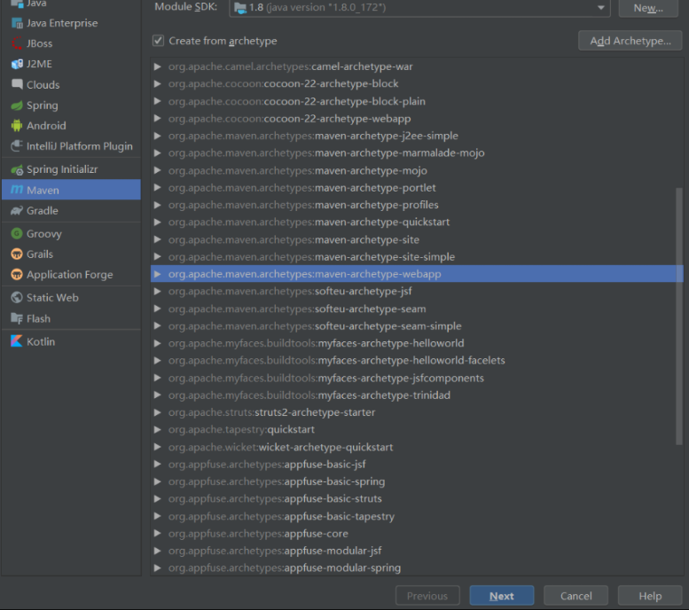Click the Spring Initializr icon
This screenshot has width=689, height=610.
pos(17,169)
